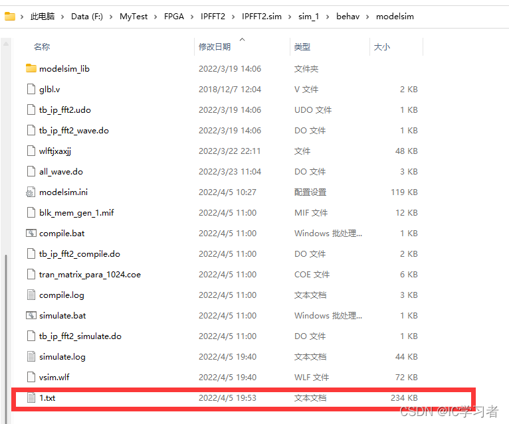Click the tran_matrix_para_1024.coe file icon
This screenshot has width=509, height=424.
[x=31, y=274]
